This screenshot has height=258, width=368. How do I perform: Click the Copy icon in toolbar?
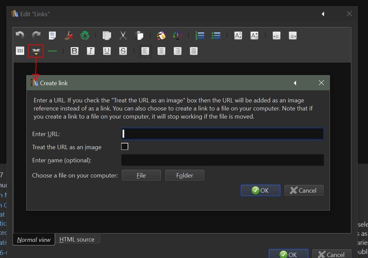107,35
